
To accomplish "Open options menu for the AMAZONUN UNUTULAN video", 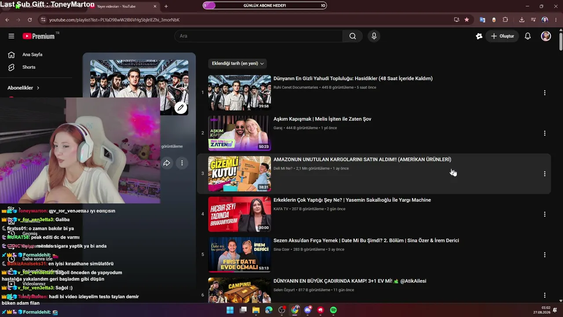I will 545,173.
